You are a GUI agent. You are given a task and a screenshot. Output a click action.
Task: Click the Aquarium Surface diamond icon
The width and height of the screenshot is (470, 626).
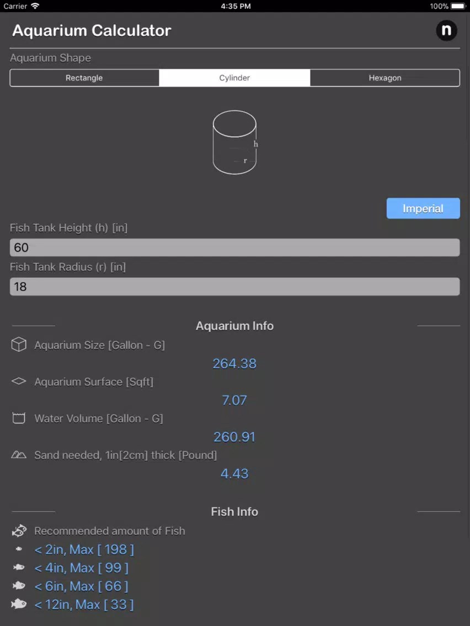tap(19, 381)
